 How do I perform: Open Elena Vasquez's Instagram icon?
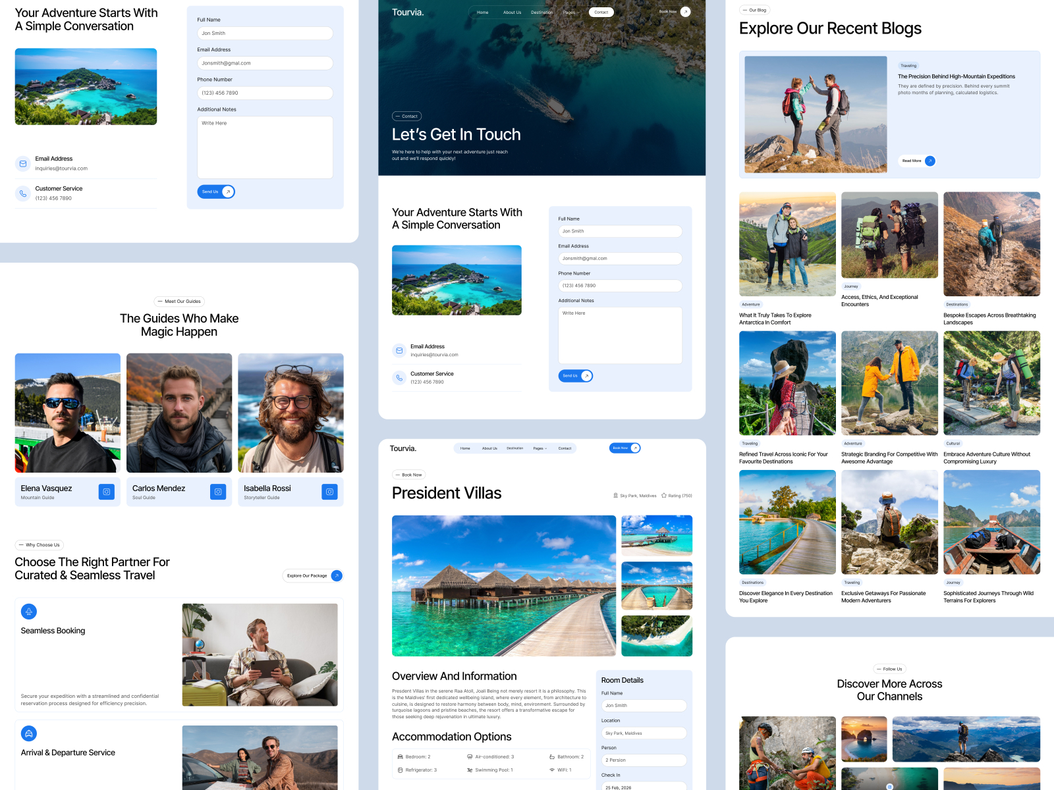(x=107, y=492)
